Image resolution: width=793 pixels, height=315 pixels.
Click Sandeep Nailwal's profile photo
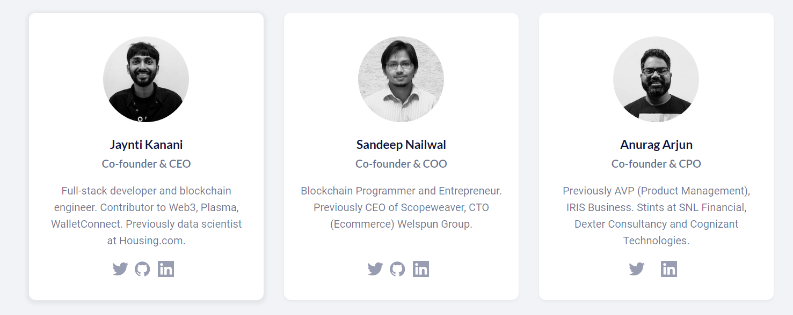click(401, 79)
